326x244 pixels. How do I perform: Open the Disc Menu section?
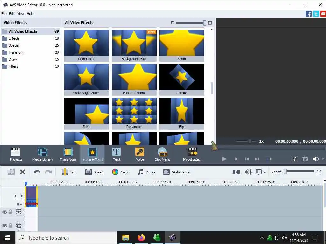(x=162, y=154)
